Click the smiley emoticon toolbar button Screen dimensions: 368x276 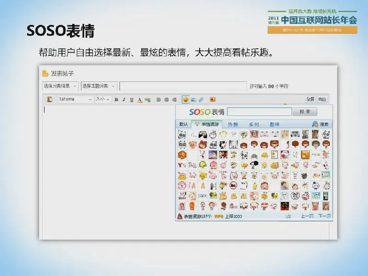point(185,99)
